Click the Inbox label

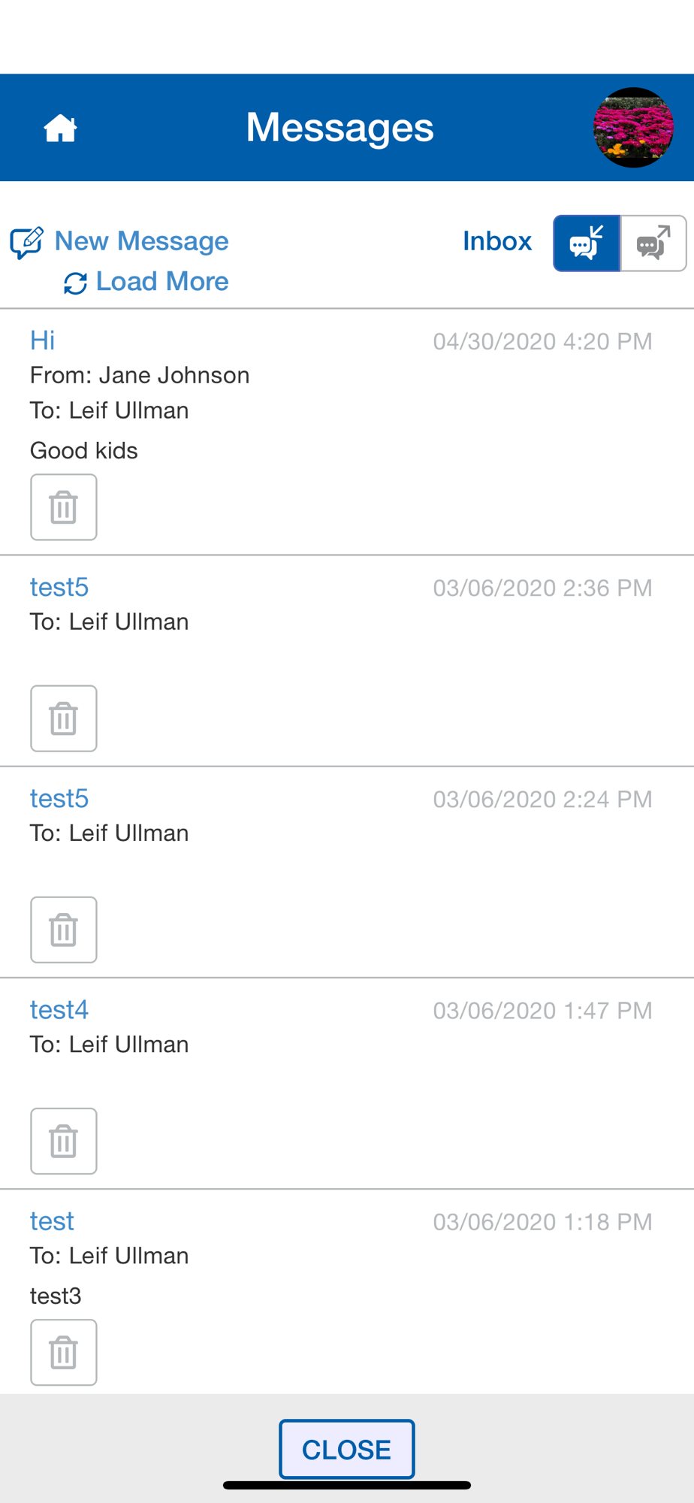496,241
